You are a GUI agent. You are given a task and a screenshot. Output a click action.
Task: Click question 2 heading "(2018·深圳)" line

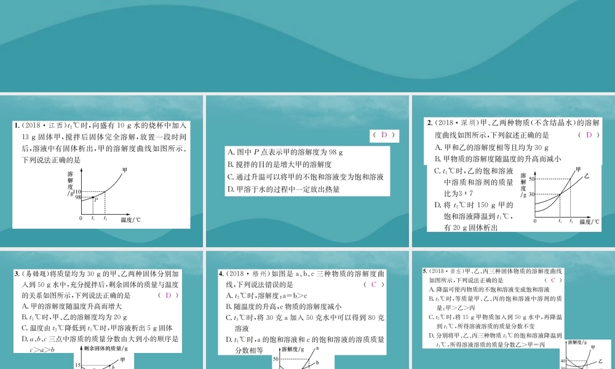tap(513, 123)
